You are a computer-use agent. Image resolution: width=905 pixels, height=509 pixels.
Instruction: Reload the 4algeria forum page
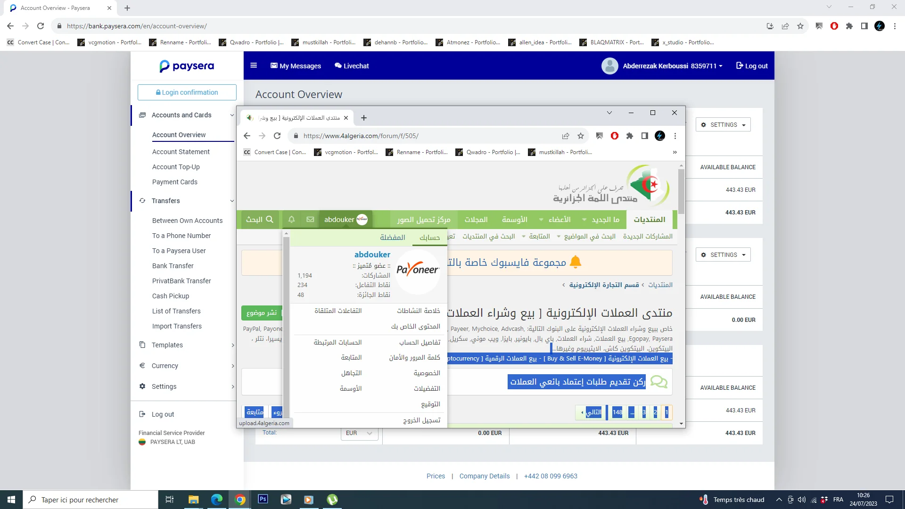(x=277, y=136)
